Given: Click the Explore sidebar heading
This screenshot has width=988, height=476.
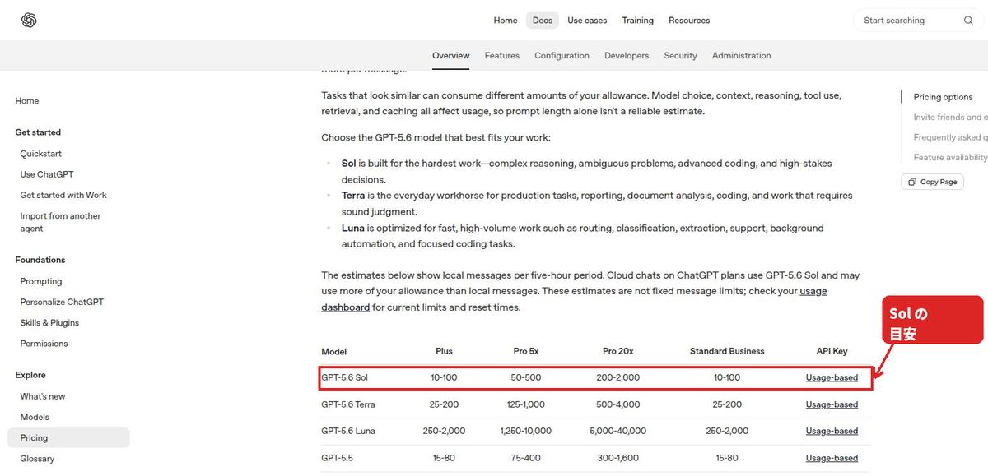Looking at the screenshot, I should tap(30, 375).
